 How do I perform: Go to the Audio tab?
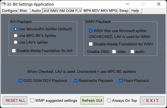[x=36, y=11]
